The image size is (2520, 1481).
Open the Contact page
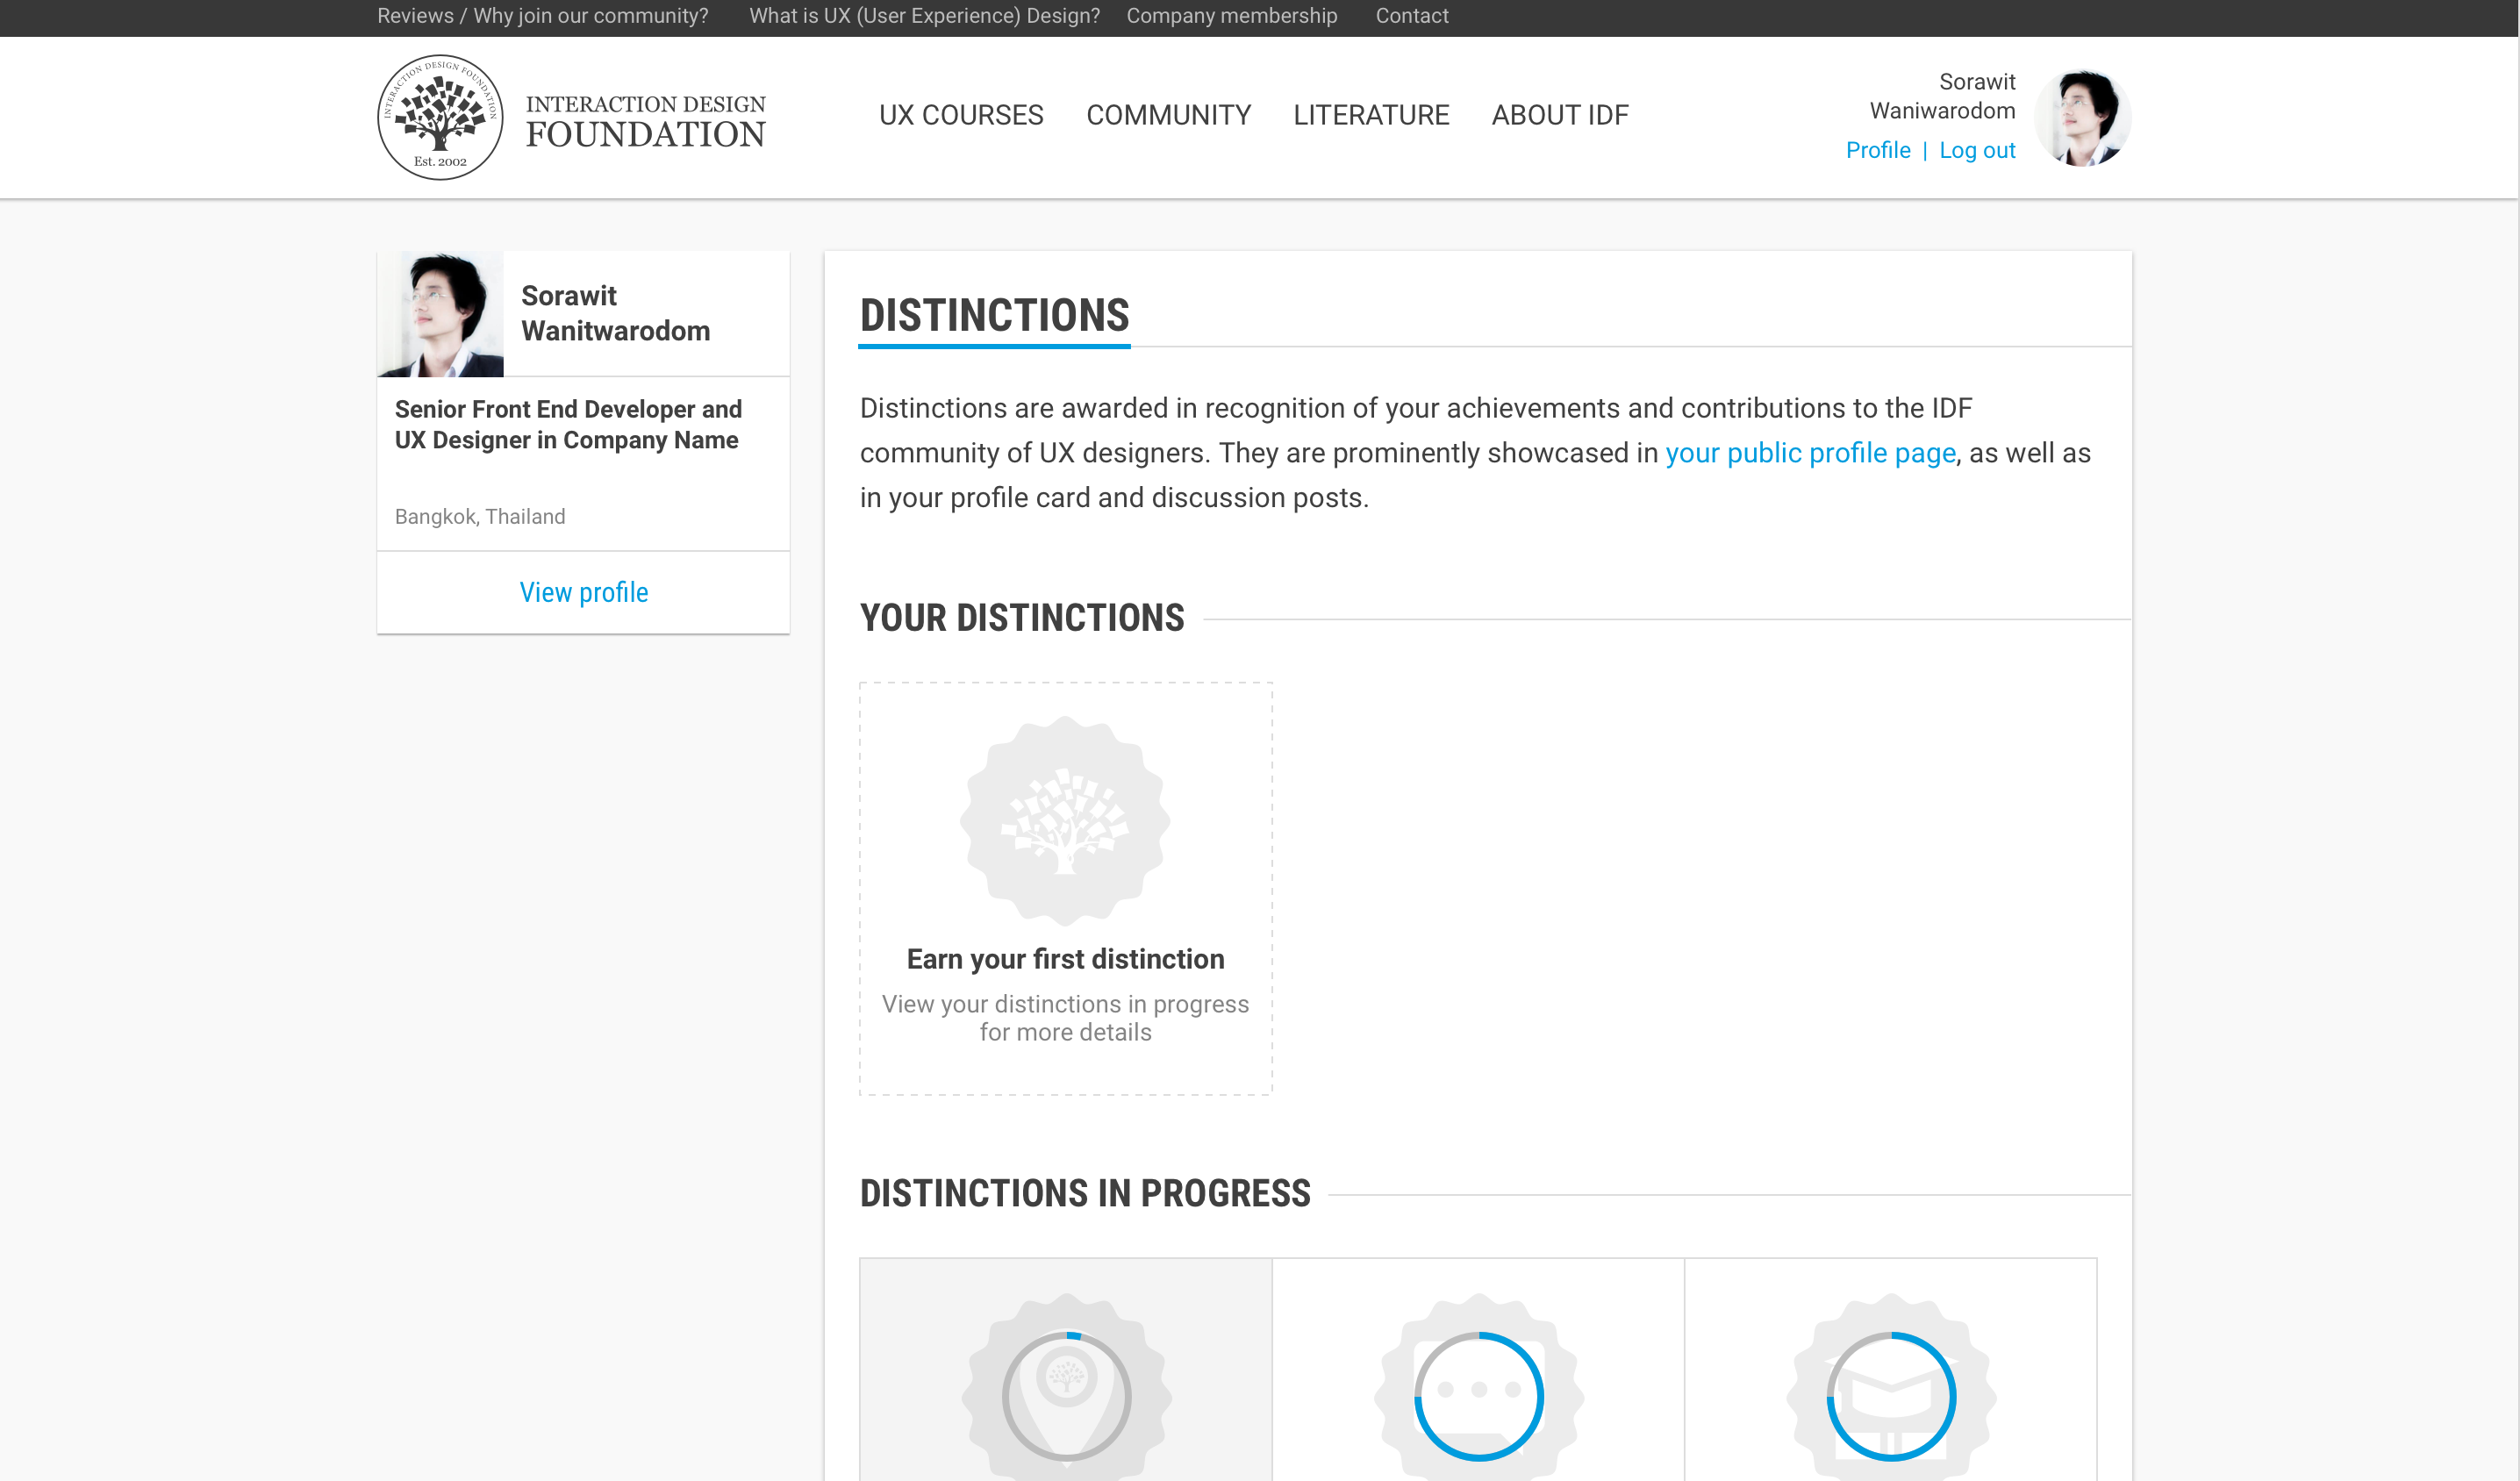point(1412,15)
